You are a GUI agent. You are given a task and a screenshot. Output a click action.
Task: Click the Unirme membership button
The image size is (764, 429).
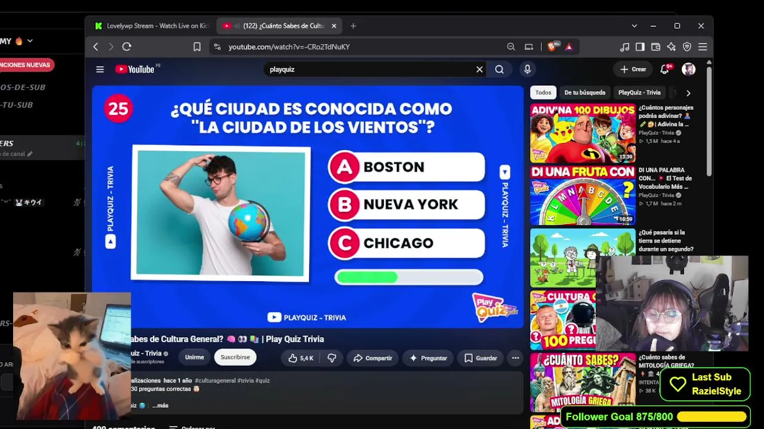(x=195, y=357)
